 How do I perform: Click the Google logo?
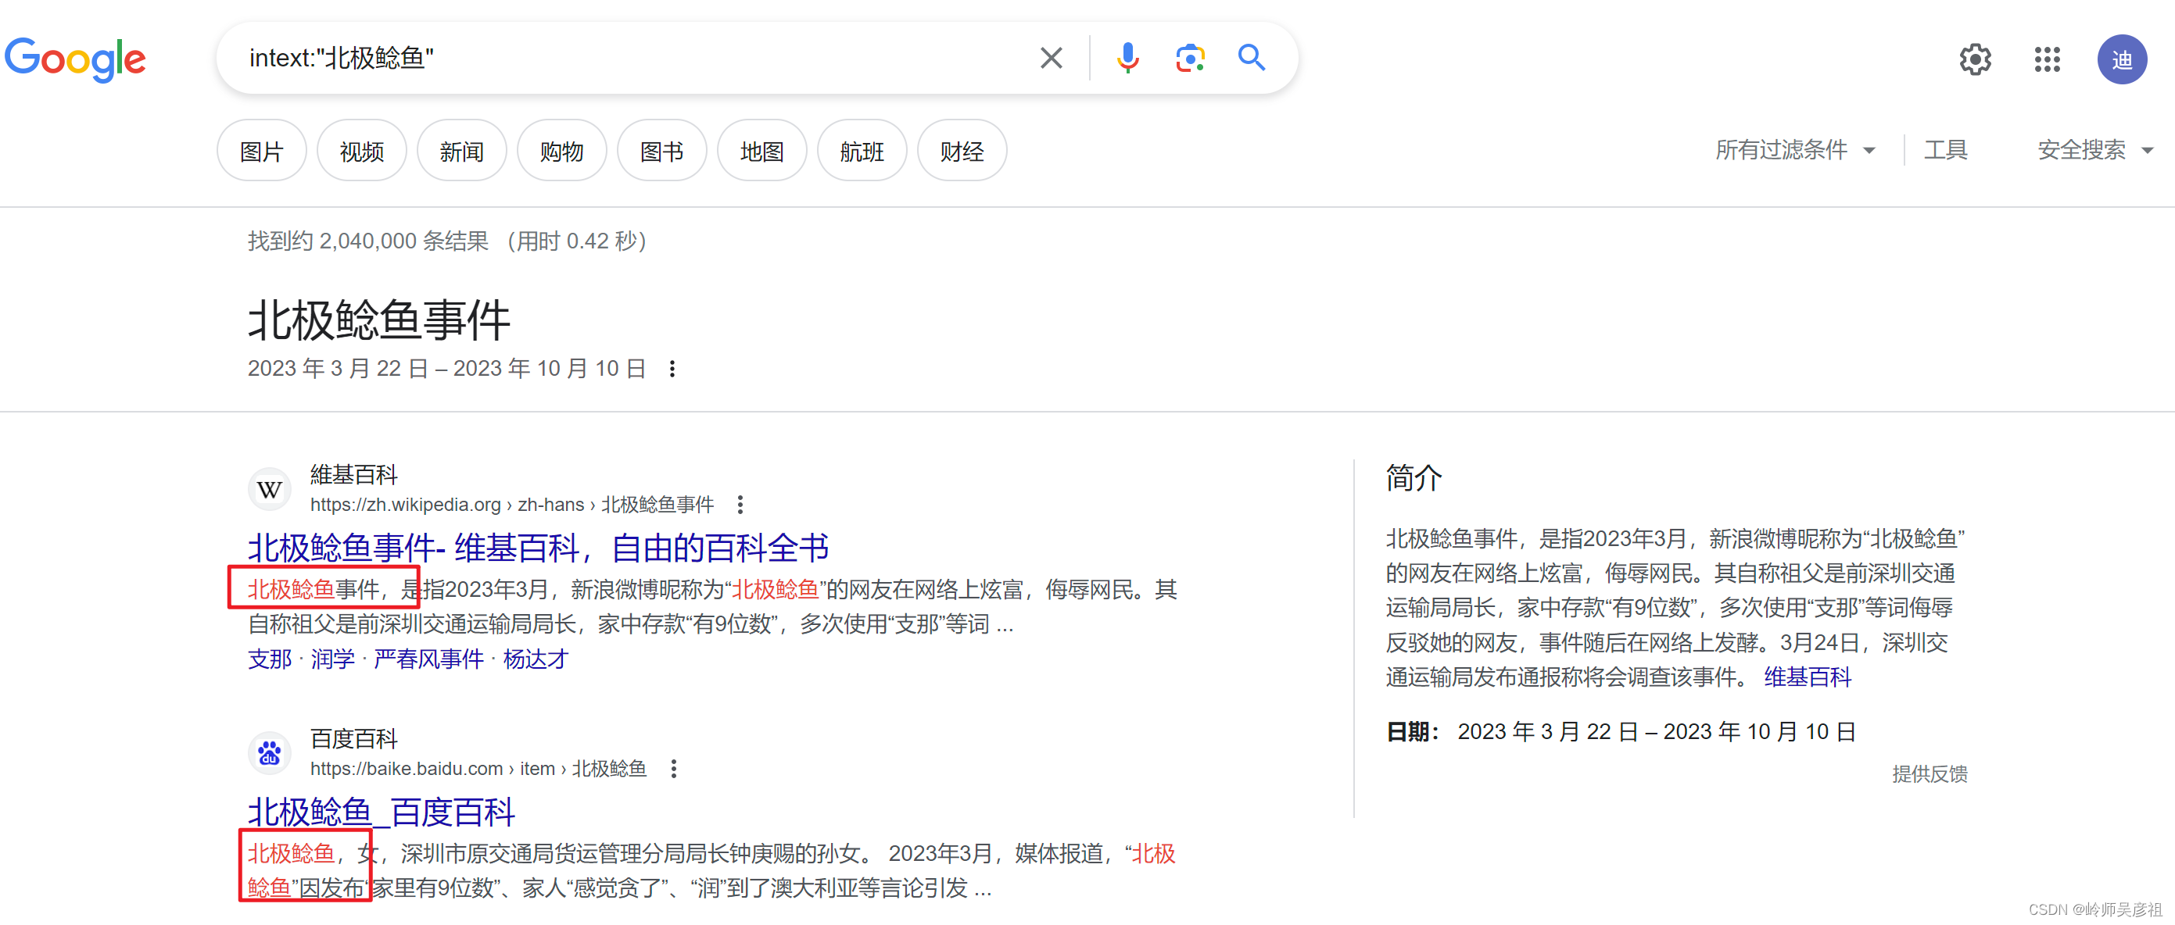75,60
